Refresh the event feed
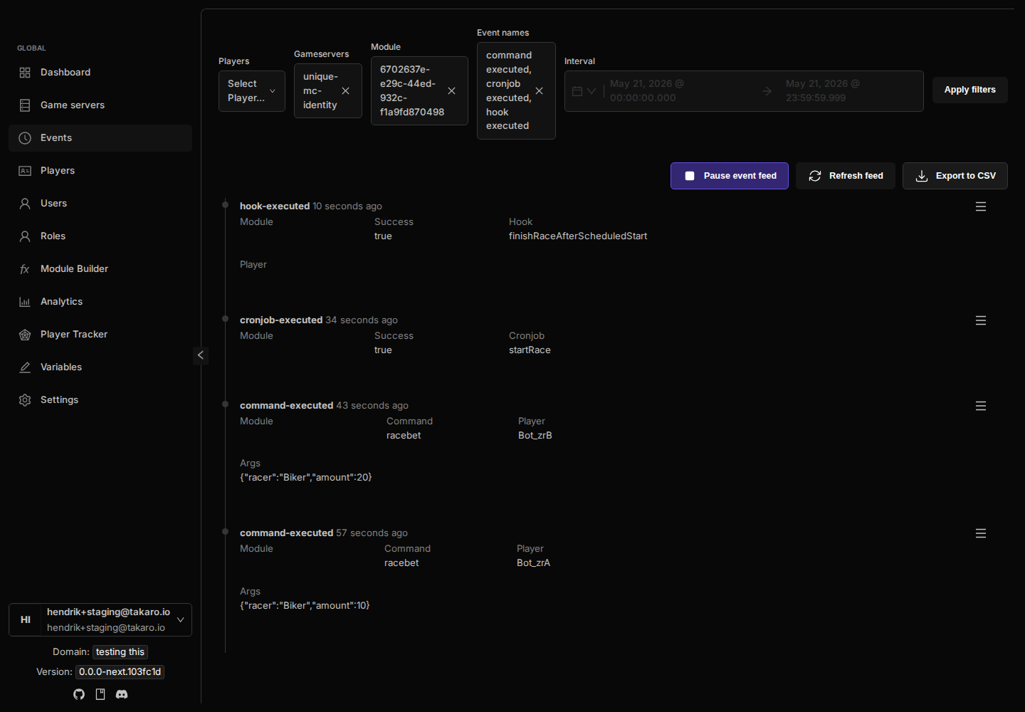The width and height of the screenshot is (1025, 712). pyautogui.click(x=846, y=176)
